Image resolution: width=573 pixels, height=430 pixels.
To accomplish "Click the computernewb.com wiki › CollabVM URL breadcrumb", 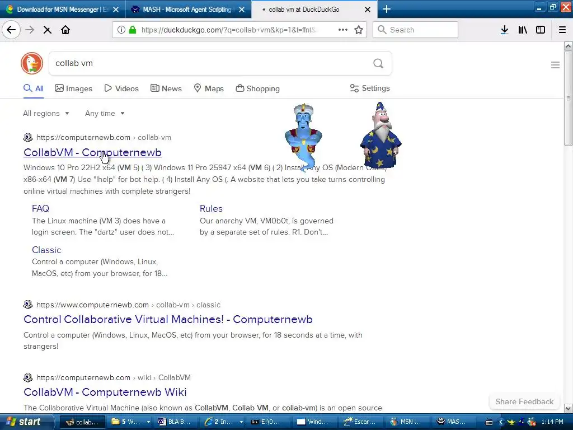I will point(113,377).
